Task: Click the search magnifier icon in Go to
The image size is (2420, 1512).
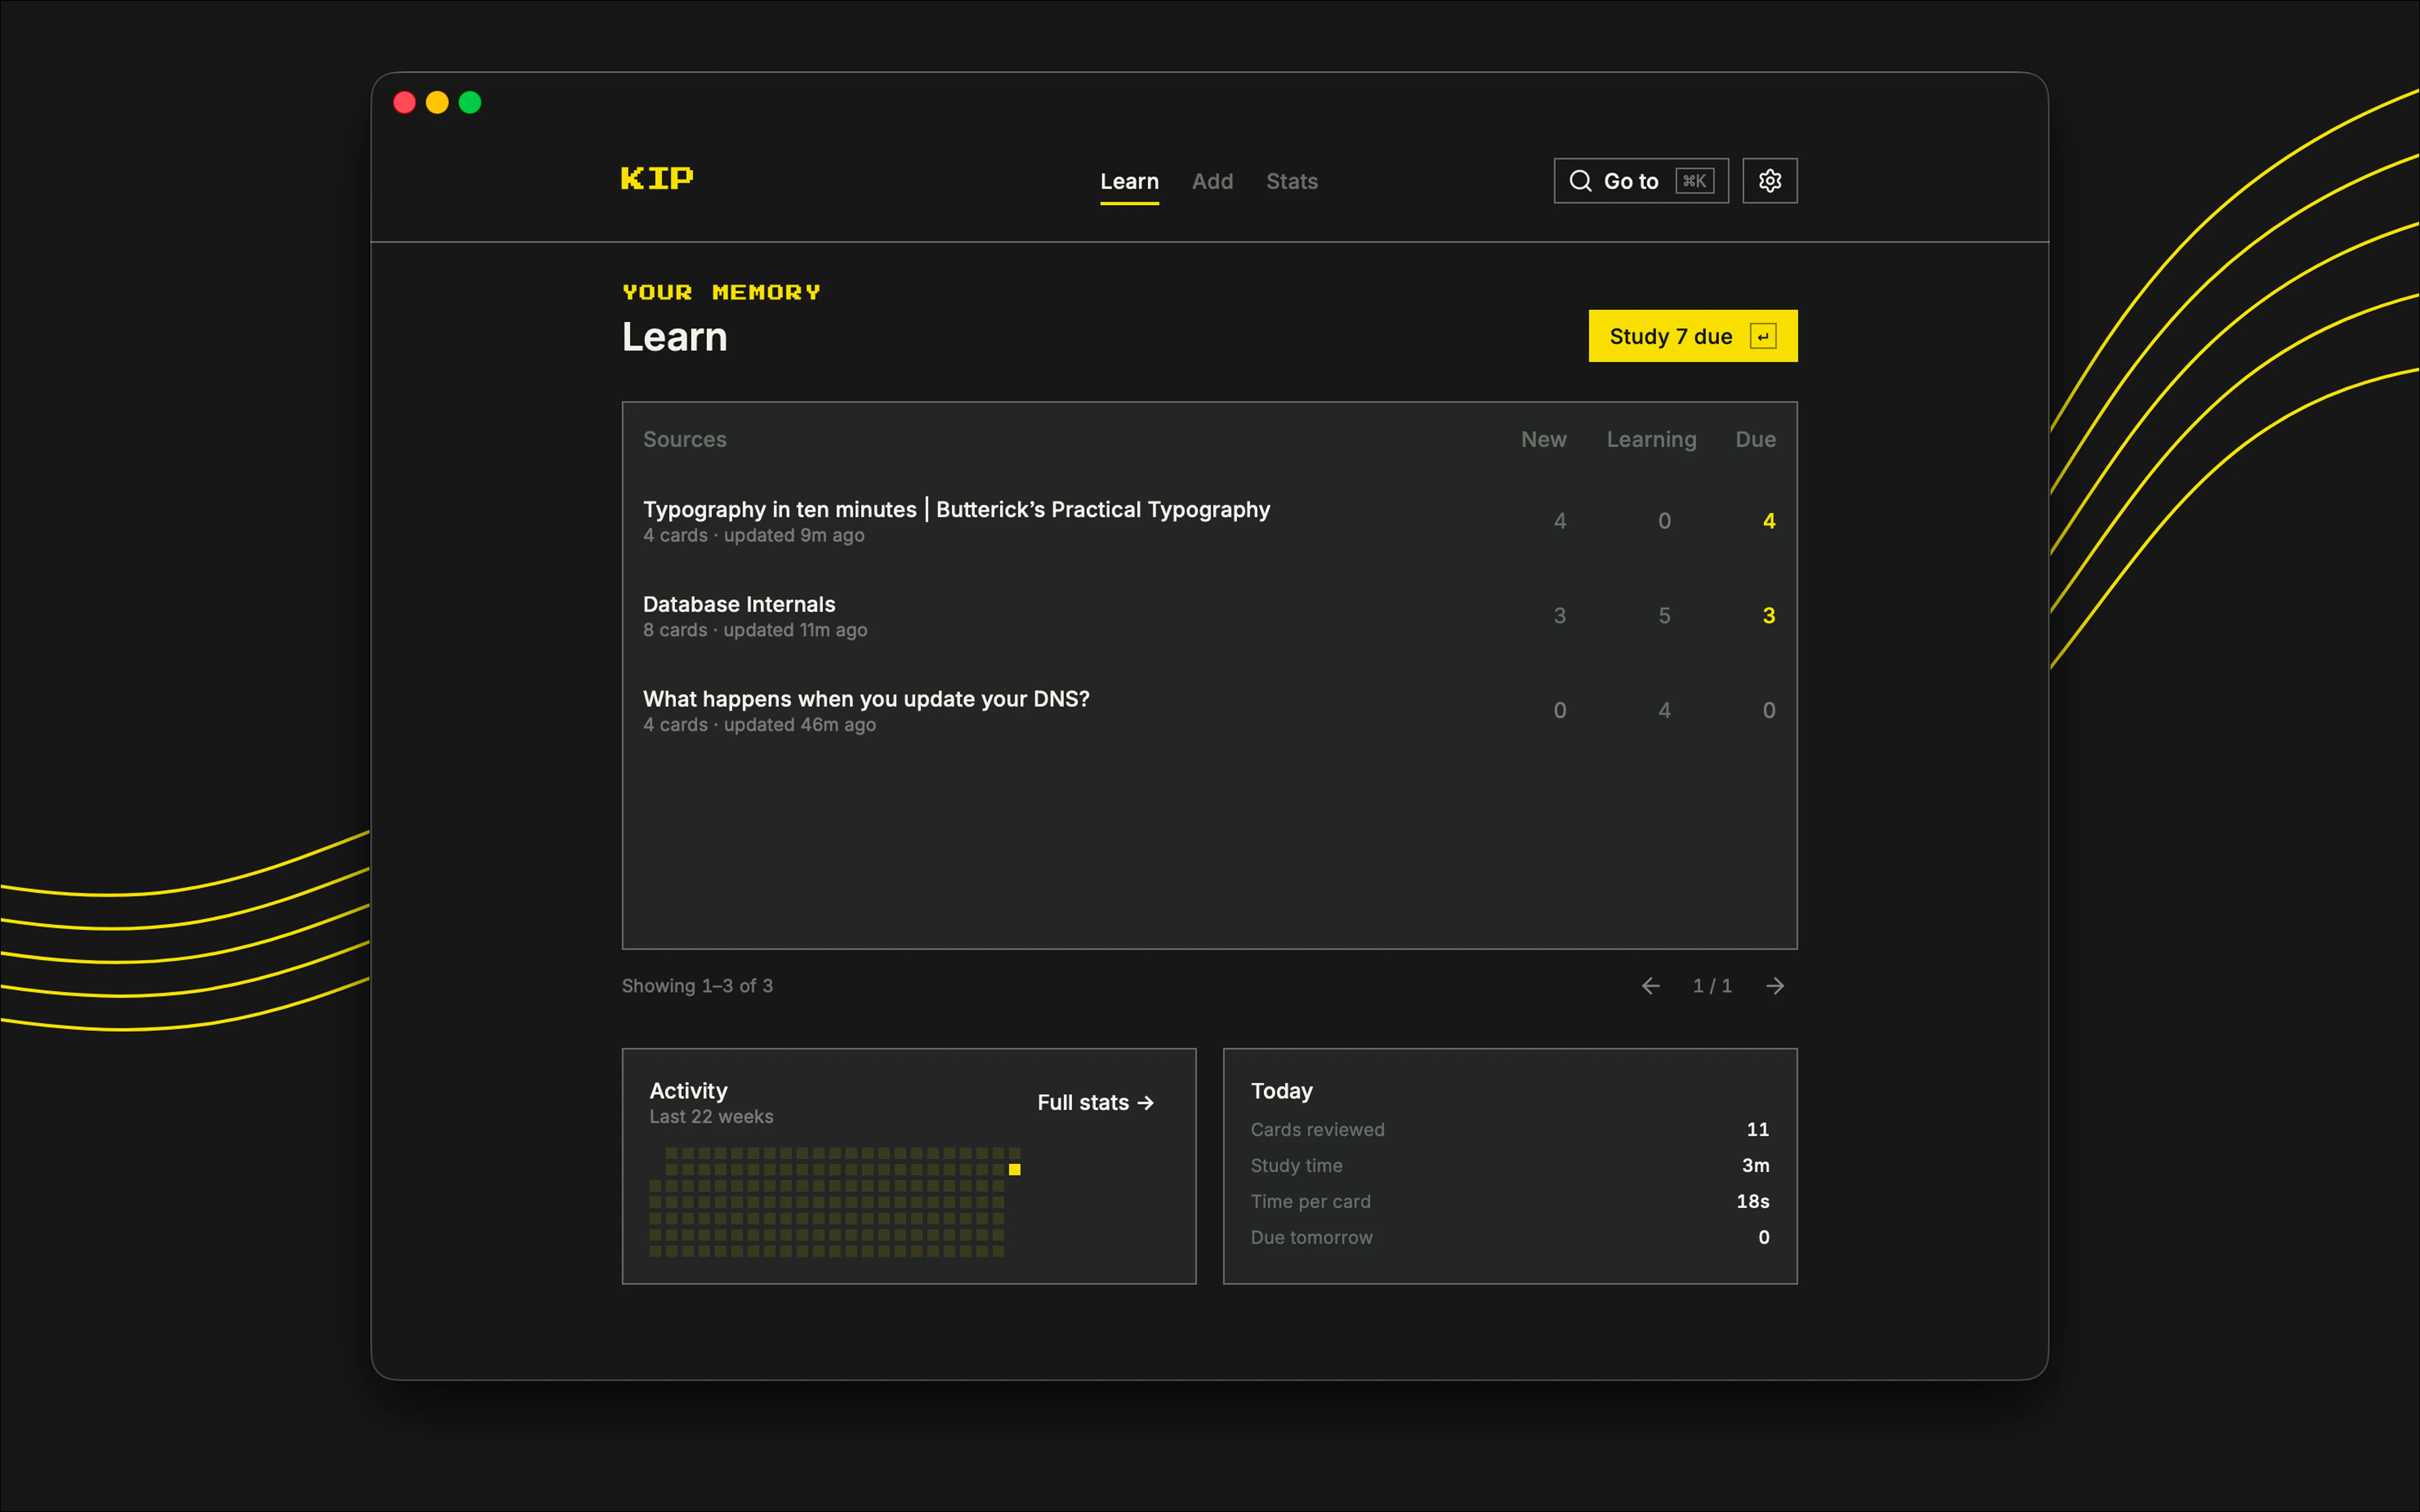Action: point(1580,181)
